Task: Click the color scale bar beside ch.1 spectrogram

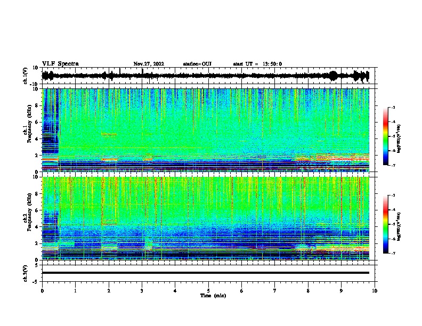Action: pos(385,136)
